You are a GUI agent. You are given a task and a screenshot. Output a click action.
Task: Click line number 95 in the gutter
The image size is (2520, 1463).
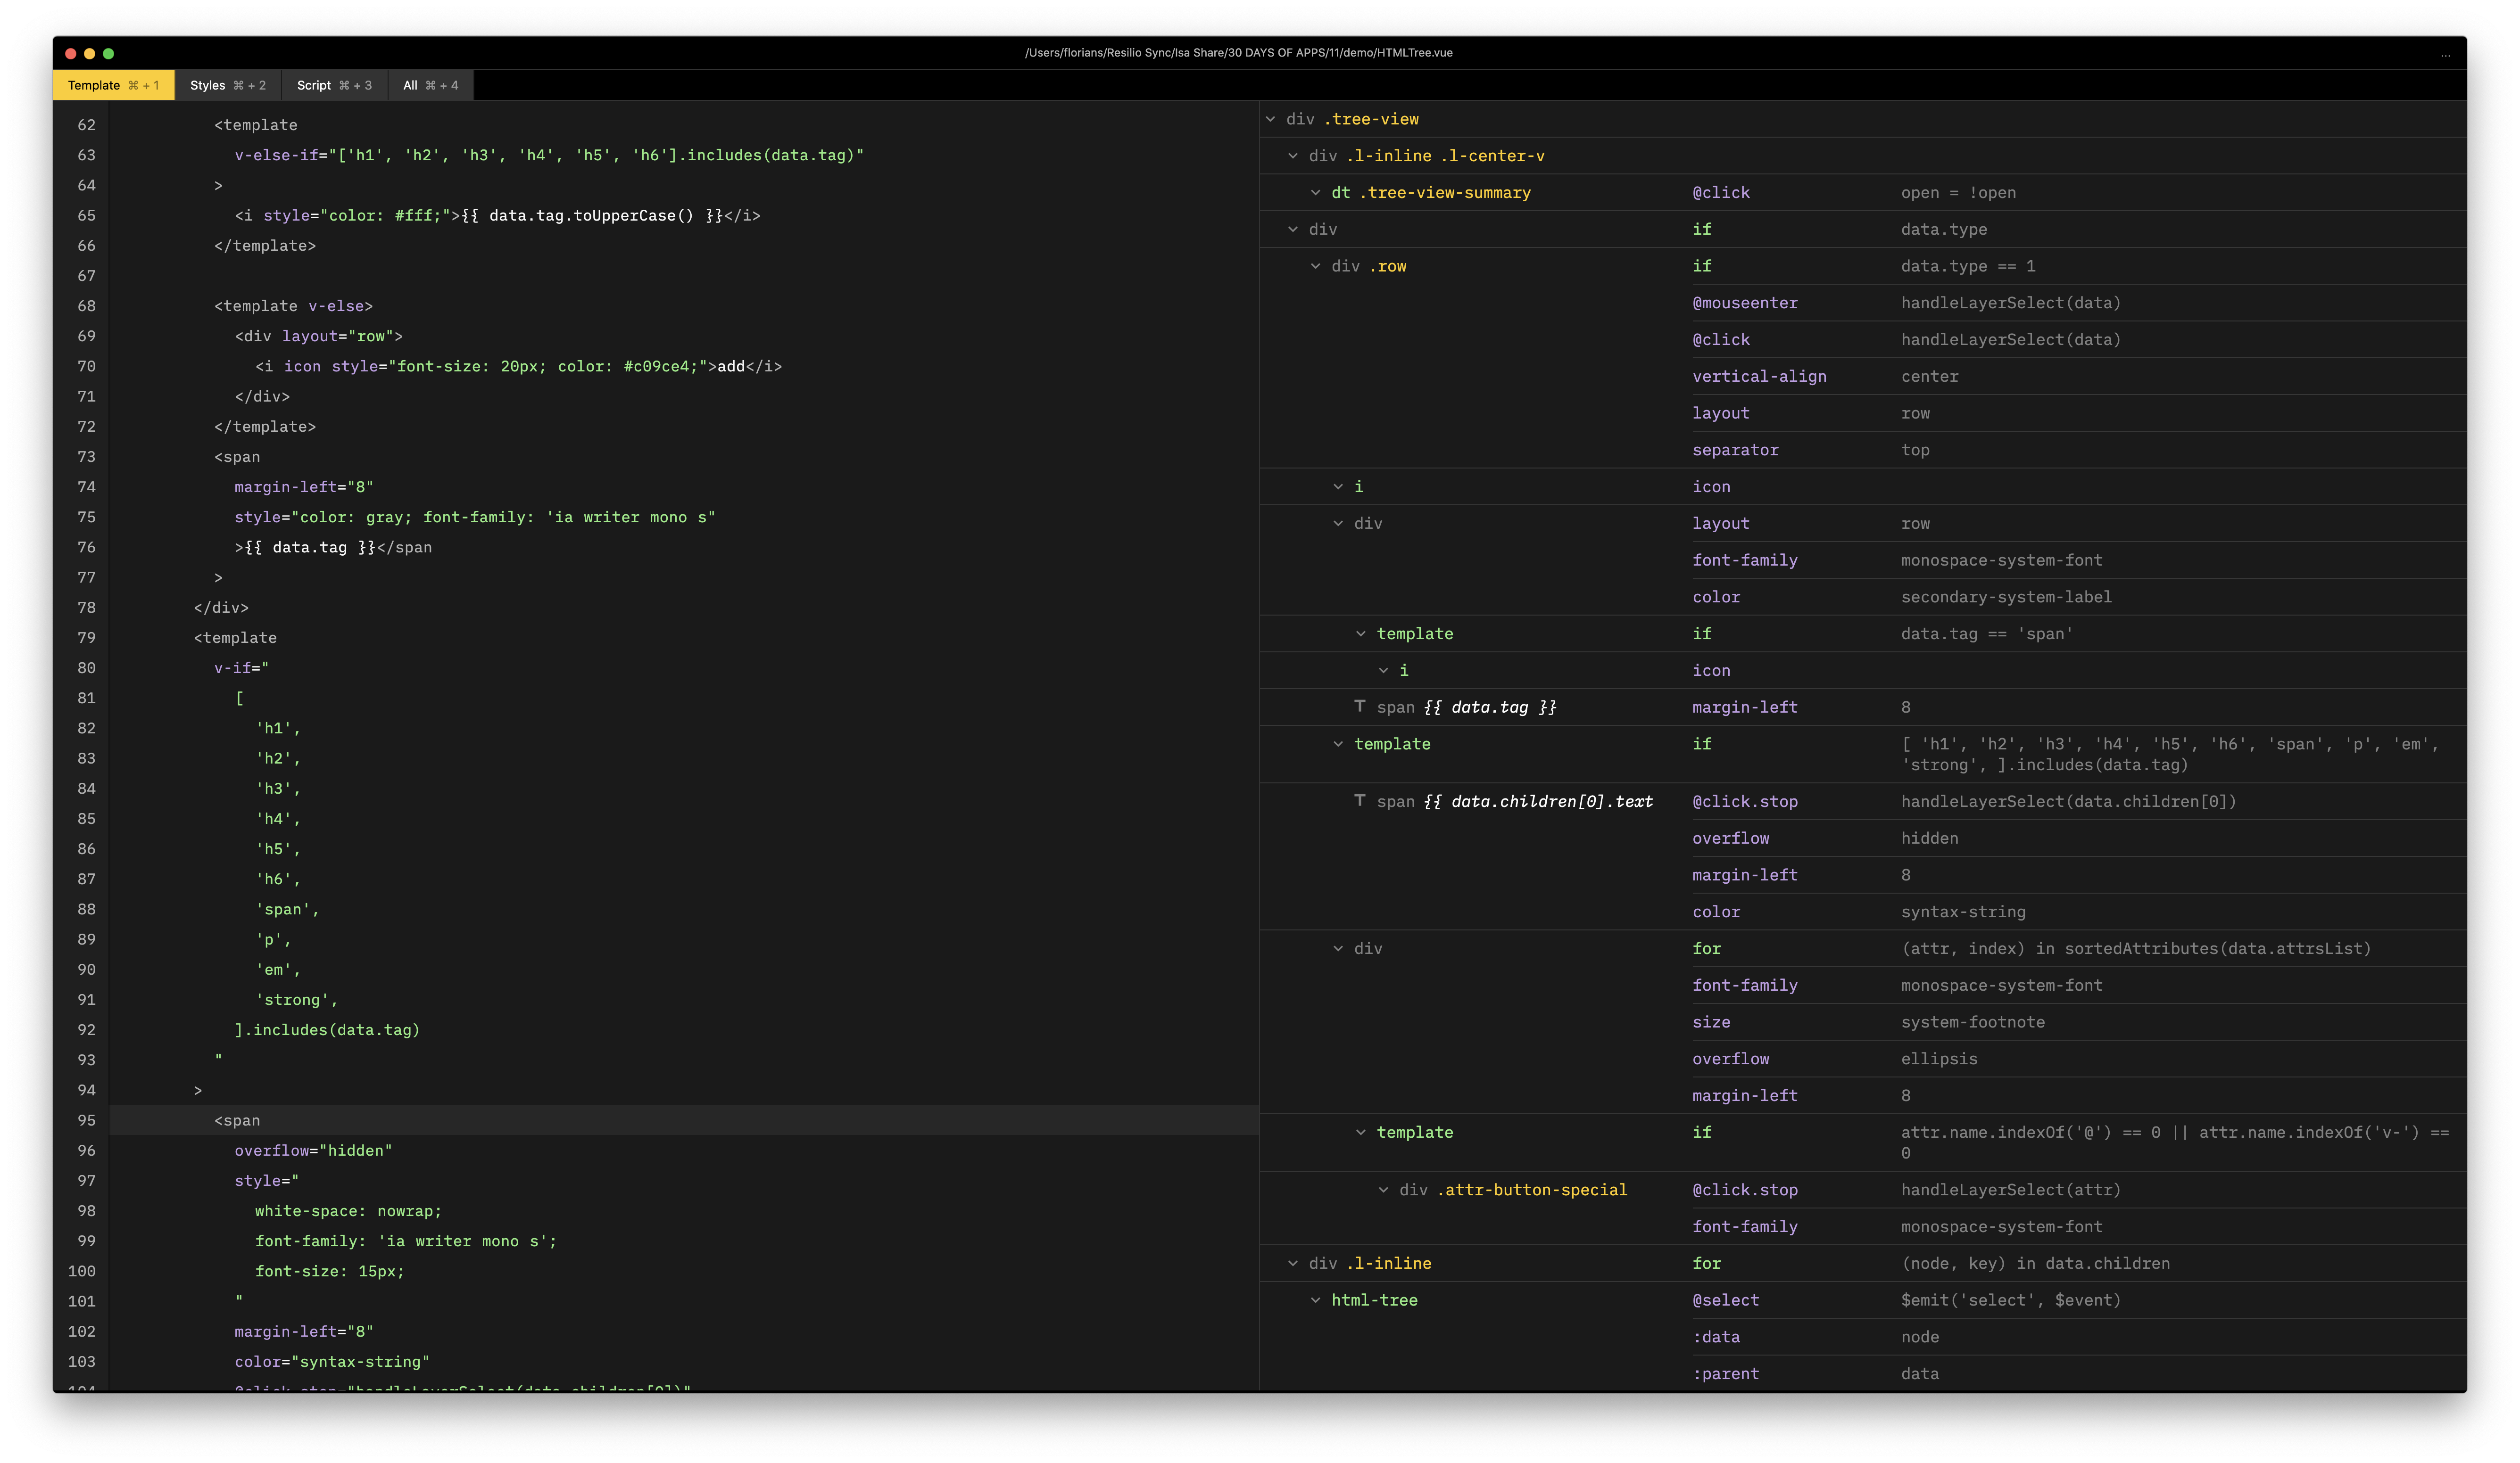tap(86, 1120)
